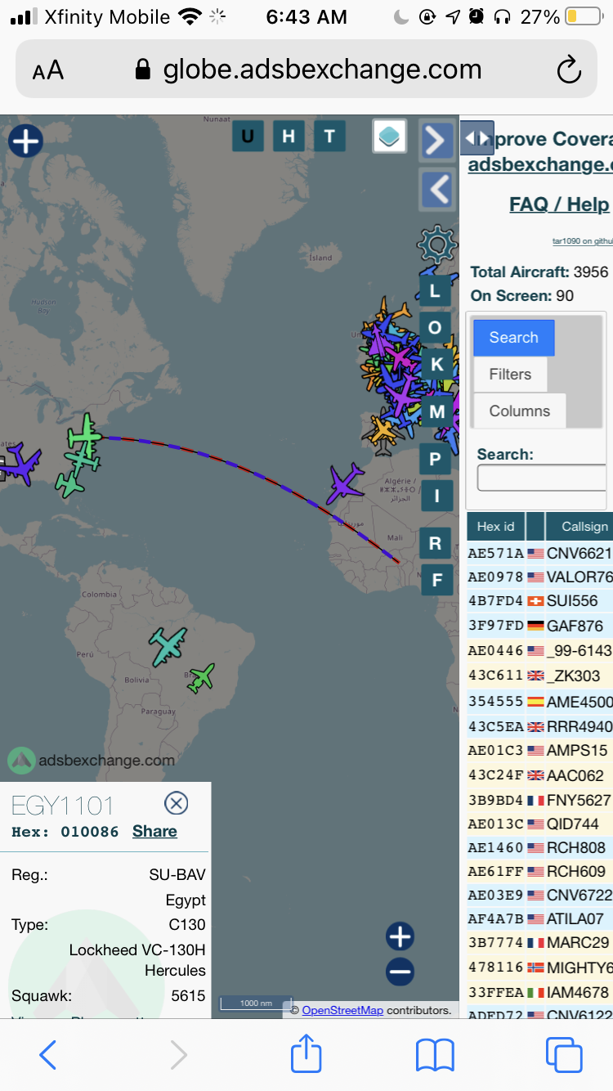The height and width of the screenshot is (1091, 613).
Task: Open Safari tabs overview
Action: click(564, 1055)
